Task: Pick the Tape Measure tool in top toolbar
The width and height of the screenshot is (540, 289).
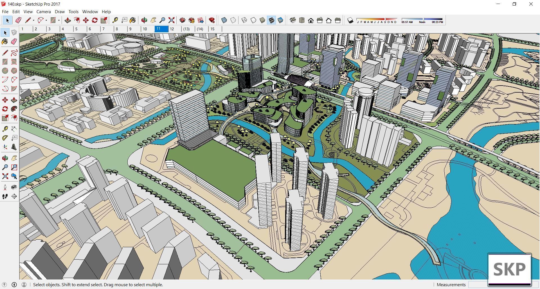Action: (115, 20)
